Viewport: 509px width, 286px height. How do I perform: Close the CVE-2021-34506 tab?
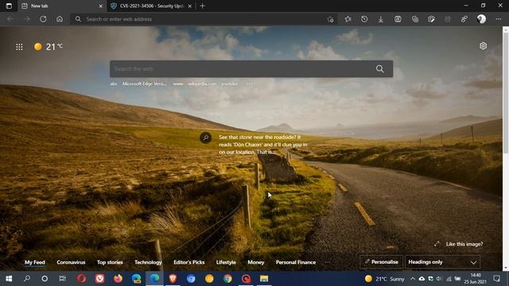pos(190,6)
